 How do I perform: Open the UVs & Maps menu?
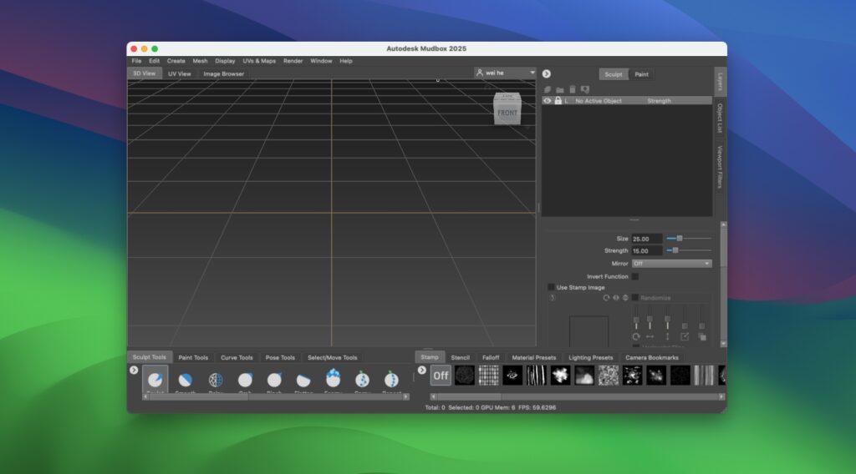(x=259, y=61)
